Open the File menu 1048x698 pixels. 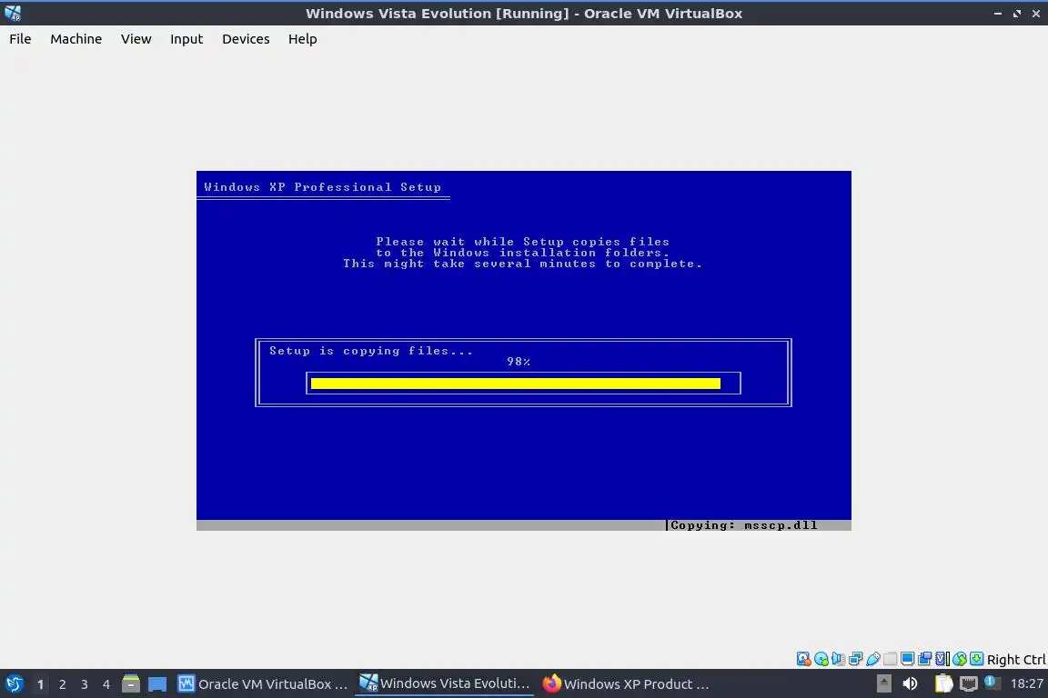(20, 39)
